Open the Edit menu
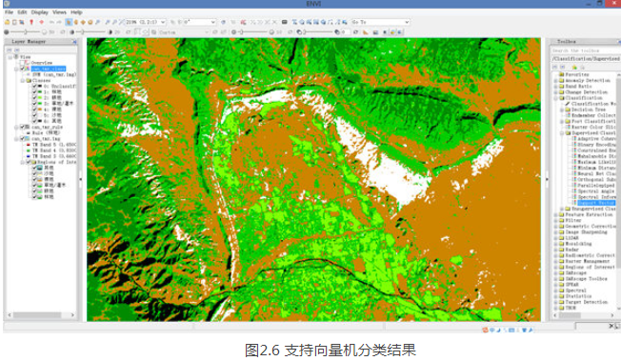Screen dimensions: 621x361 [x=22, y=12]
